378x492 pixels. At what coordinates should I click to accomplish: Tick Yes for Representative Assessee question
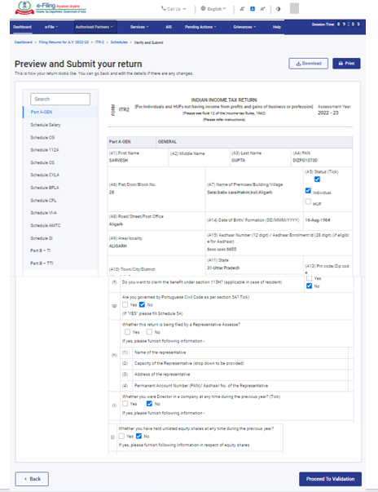click(127, 331)
